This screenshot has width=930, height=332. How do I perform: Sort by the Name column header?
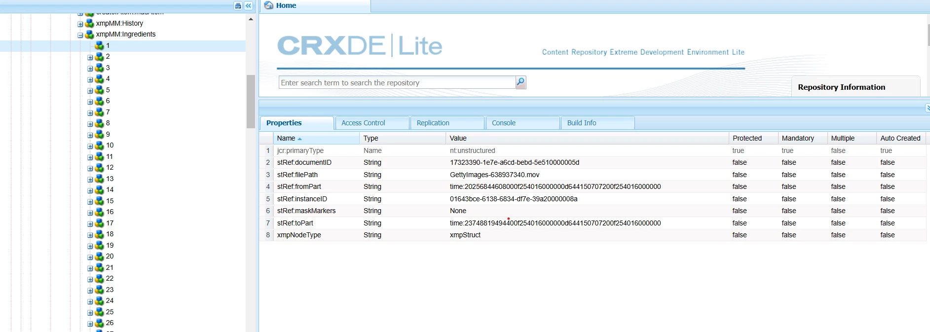316,138
